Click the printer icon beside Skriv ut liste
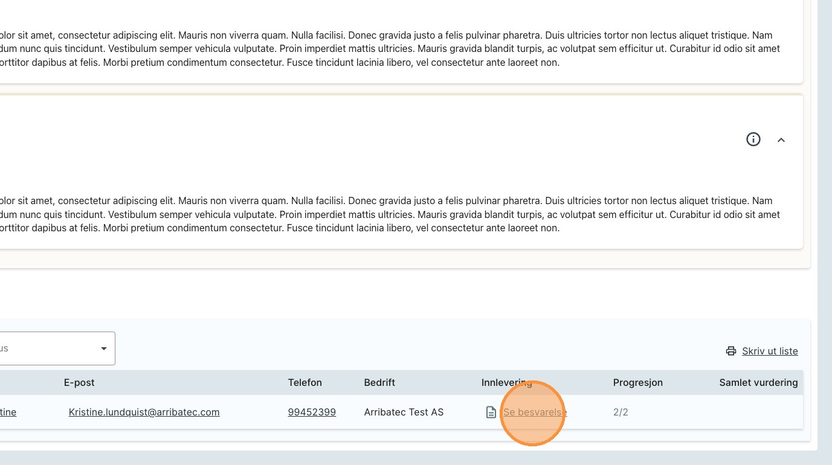The image size is (832, 465). click(x=731, y=351)
